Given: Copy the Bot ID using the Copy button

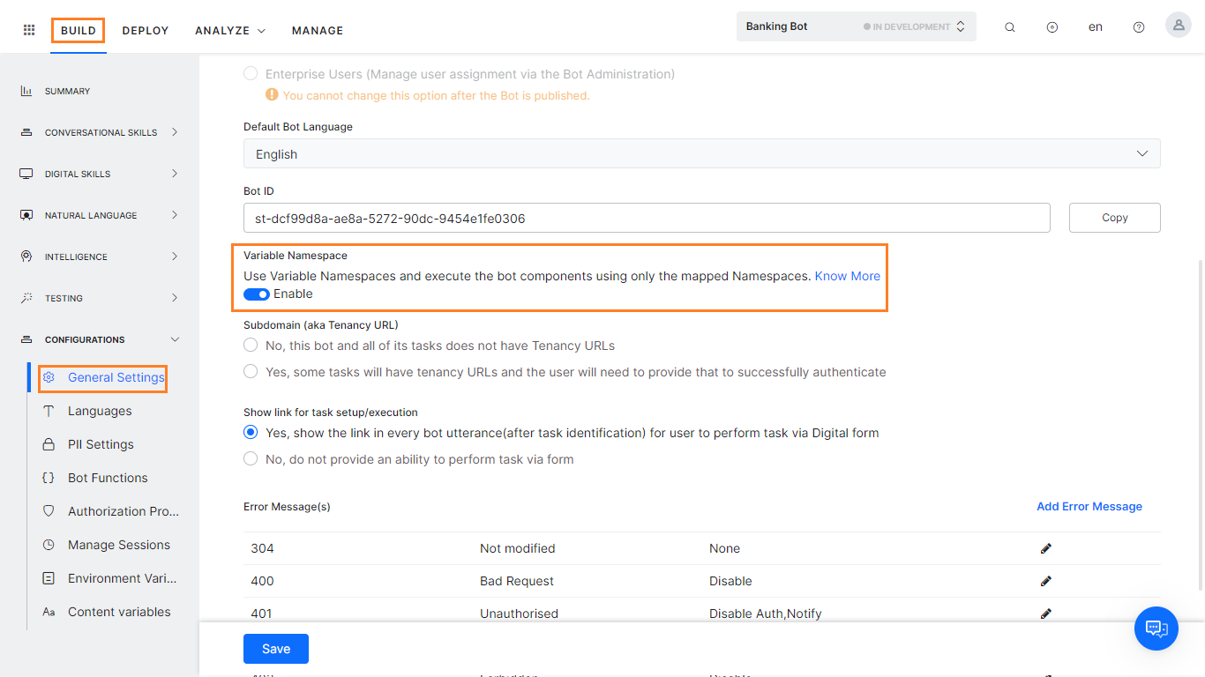Looking at the screenshot, I should 1114,217.
